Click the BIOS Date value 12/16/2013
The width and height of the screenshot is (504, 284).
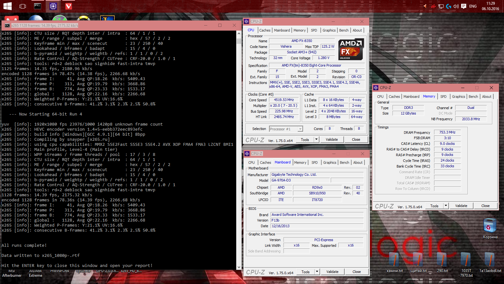point(317,226)
